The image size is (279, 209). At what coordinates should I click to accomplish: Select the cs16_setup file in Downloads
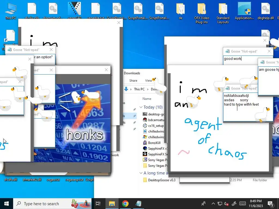[x=153, y=126]
